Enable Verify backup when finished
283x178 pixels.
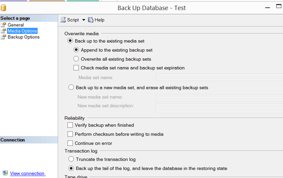(x=70, y=125)
